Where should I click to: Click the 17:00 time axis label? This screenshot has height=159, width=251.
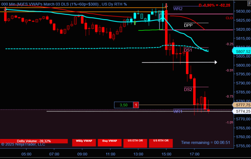click(x=194, y=154)
